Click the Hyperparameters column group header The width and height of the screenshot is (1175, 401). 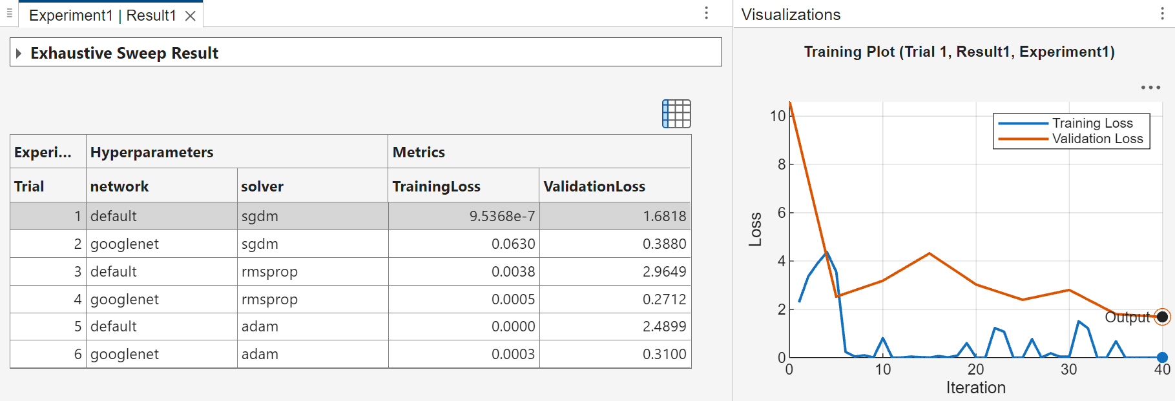click(237, 152)
